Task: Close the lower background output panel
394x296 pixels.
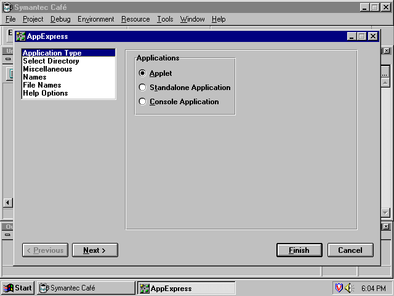Action: 387,227
